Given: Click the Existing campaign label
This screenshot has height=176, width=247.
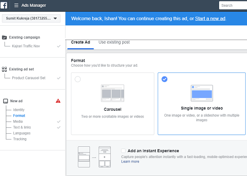Looking at the screenshot, I should pos(25,37).
